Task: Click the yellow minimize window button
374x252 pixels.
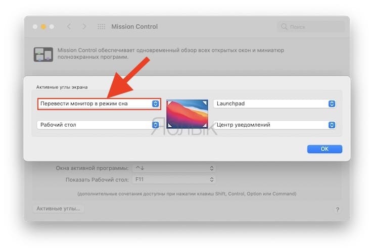Action: point(43,27)
